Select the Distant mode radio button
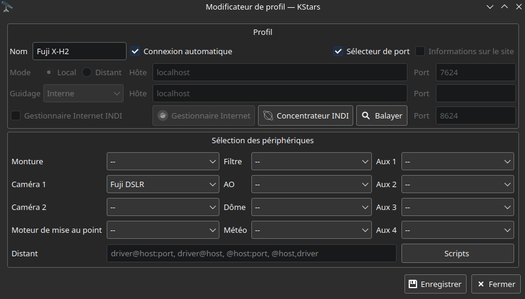The width and height of the screenshot is (525, 299). click(87, 72)
